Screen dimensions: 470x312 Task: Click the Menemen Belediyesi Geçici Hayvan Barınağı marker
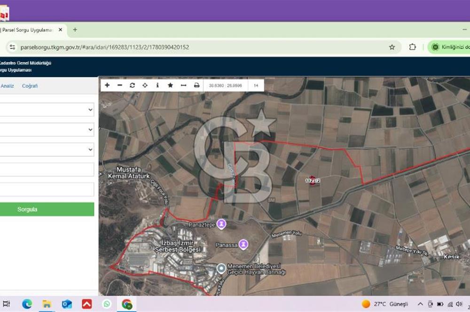(221, 269)
